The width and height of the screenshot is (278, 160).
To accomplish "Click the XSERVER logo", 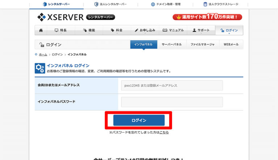I will tap(60, 17).
